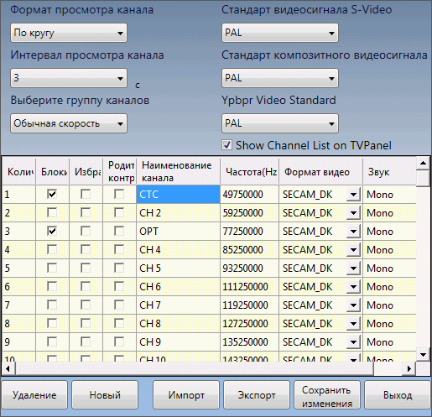432x417 pixels.
Task: Click row number 8 cell
Action: point(18,324)
